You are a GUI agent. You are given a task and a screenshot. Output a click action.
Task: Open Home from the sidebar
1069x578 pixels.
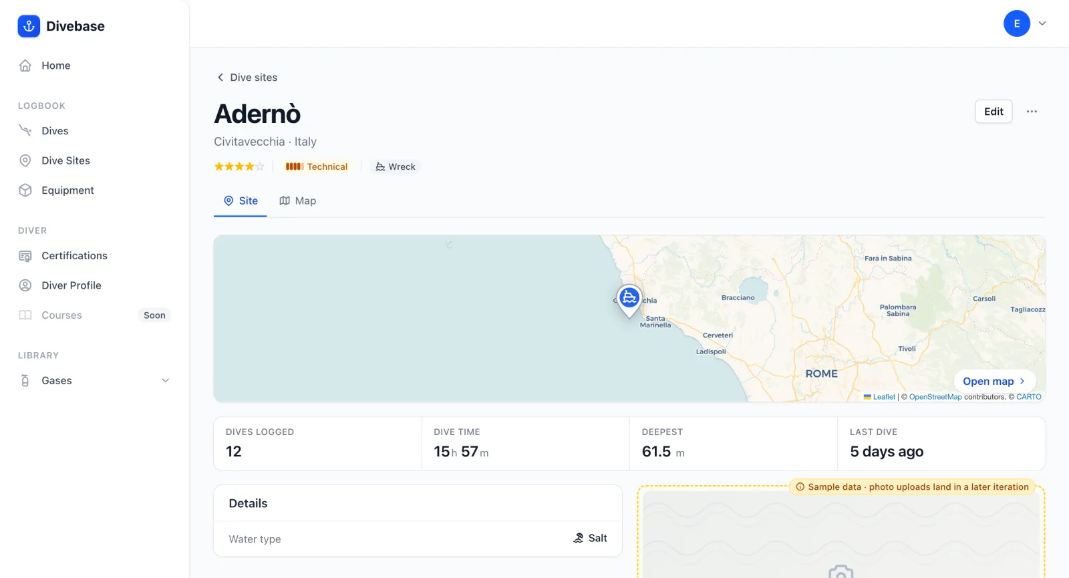point(94,65)
